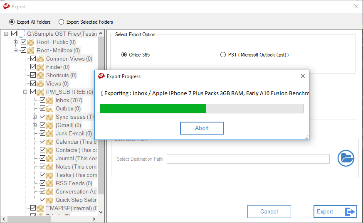Uncheck the Junk E-mail checkbox
The height and width of the screenshot is (223, 363).
[x=42, y=133]
